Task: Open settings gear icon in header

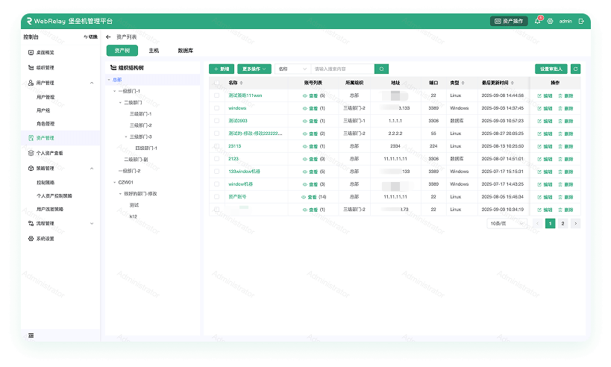Action: point(550,22)
